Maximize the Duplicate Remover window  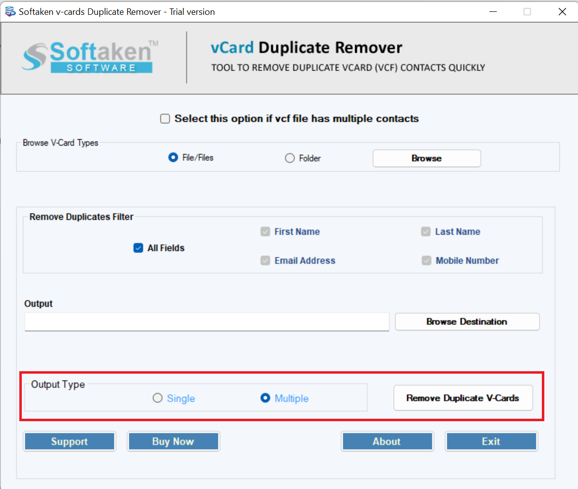(527, 12)
